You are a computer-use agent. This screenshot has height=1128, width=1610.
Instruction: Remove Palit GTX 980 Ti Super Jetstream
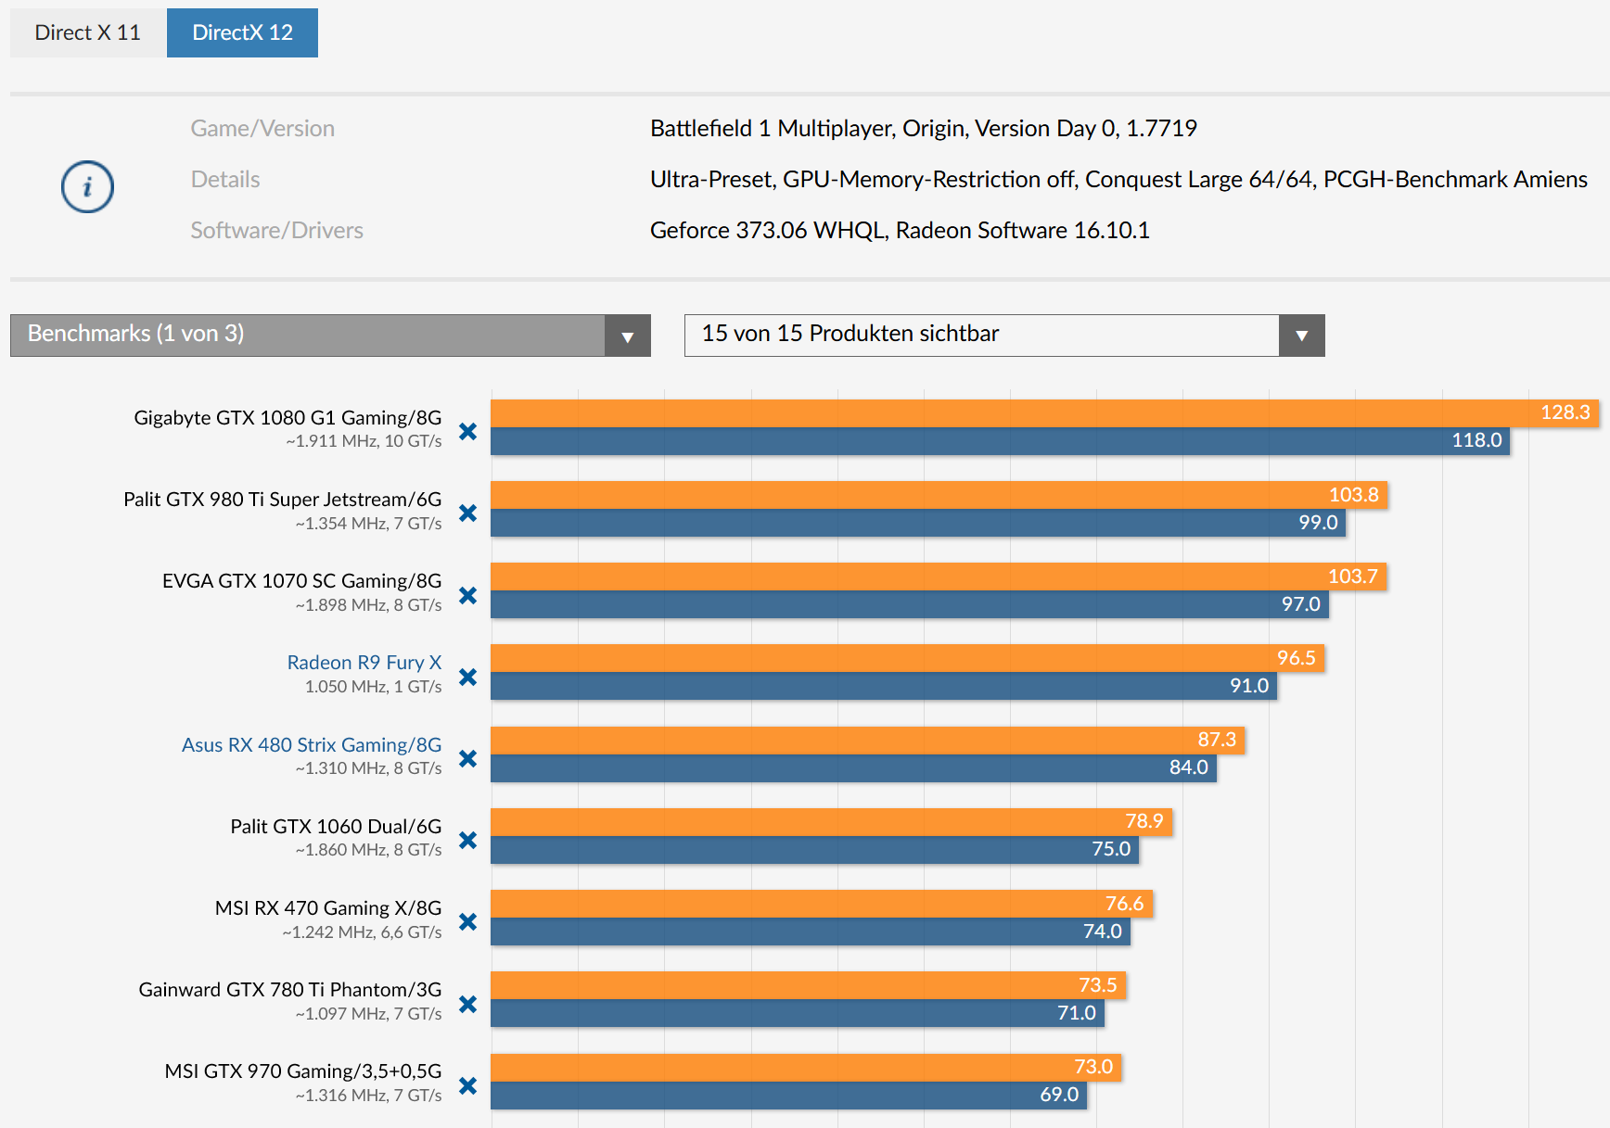coord(468,513)
